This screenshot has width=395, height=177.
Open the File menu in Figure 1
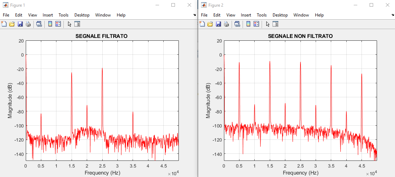tap(6, 15)
